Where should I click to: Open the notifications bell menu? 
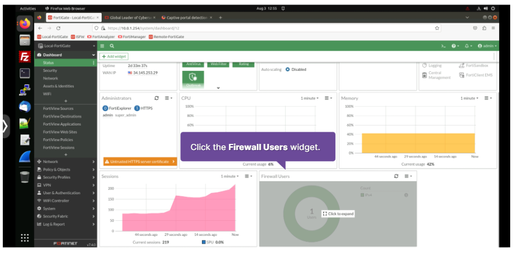468,46
